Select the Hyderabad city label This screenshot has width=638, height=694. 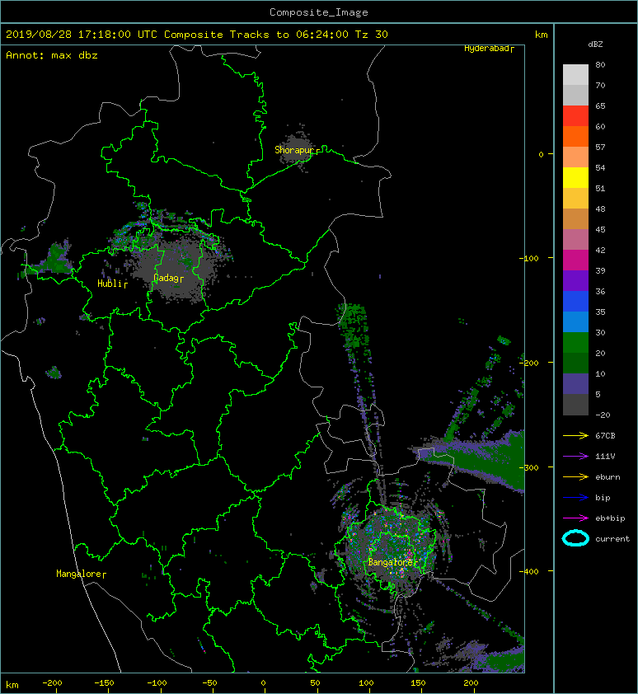[489, 49]
